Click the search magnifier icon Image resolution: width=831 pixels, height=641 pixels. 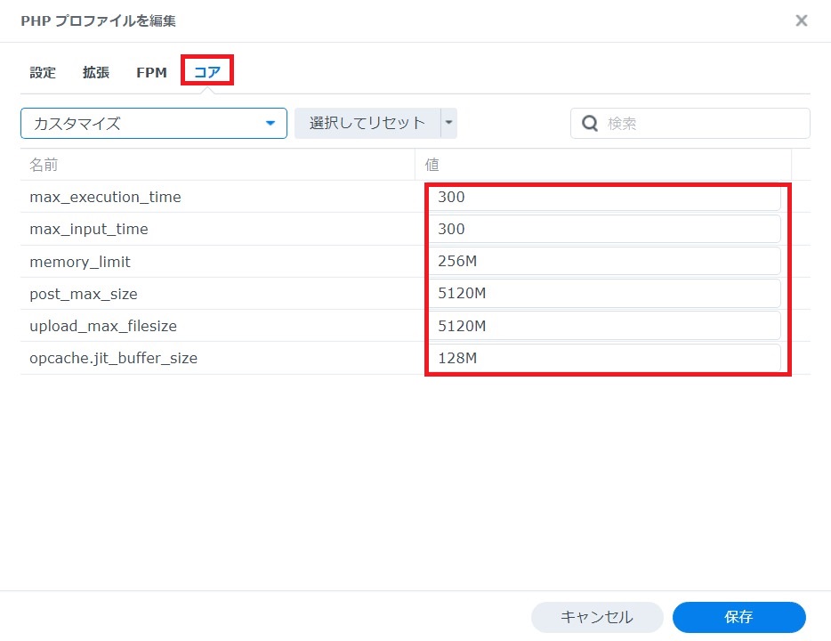(x=588, y=123)
